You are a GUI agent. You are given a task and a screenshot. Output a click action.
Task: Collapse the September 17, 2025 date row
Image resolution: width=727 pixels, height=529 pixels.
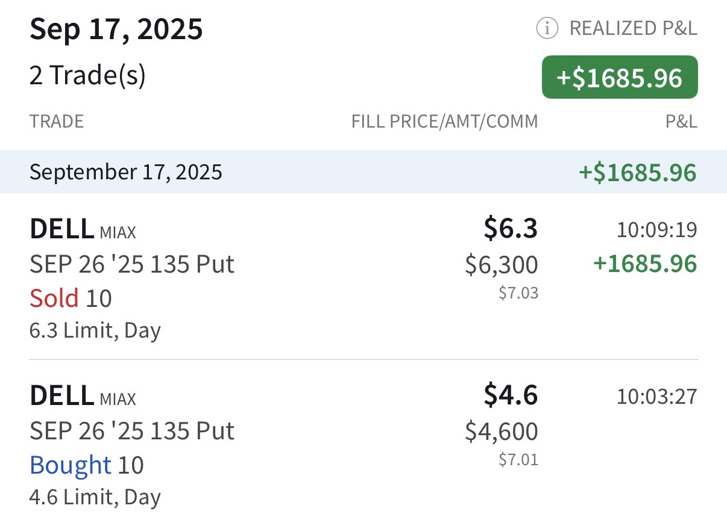click(363, 172)
